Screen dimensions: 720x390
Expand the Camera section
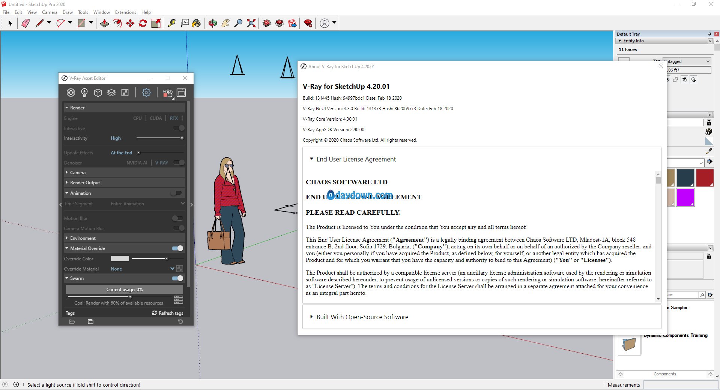click(x=78, y=173)
